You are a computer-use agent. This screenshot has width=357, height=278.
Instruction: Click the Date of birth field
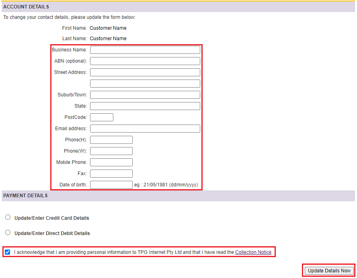coord(111,184)
